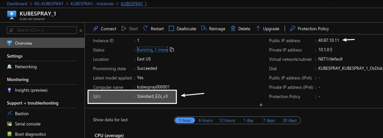
Task: Collapse the essentials section using the up chevrons
Action: click(261, 105)
